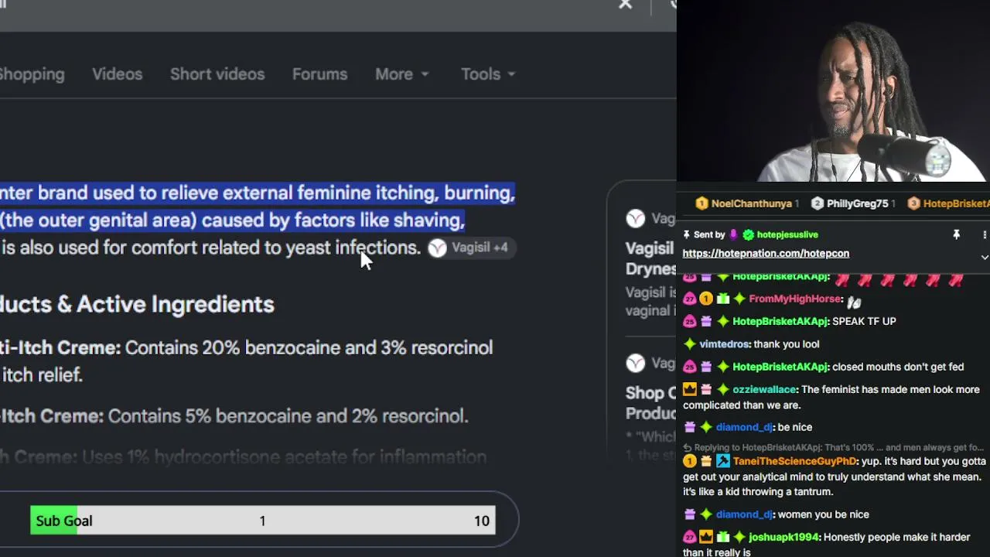Click HotepBrisketAKApj on closed mouths message
This screenshot has width=990, height=557.
pos(780,367)
